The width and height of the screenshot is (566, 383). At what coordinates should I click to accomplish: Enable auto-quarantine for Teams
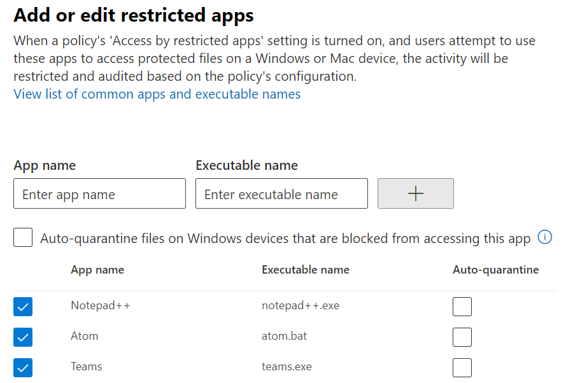[x=462, y=368]
